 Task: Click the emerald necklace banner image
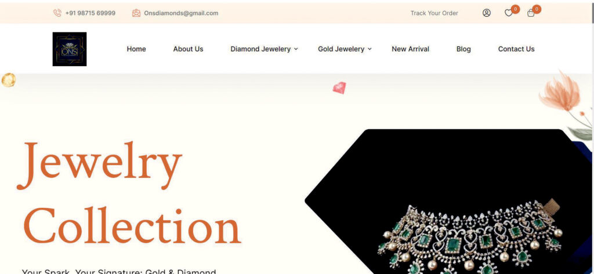[x=449, y=202]
